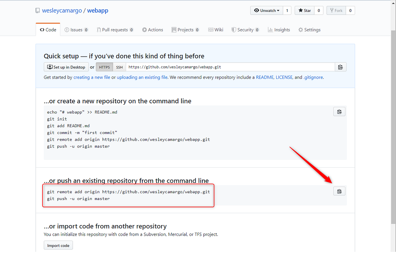Switch to the Issues tab
Screen dimensions: 396x268
pos(76,29)
